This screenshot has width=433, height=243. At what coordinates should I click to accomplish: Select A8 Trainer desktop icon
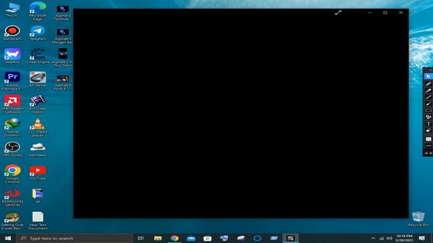click(38, 80)
